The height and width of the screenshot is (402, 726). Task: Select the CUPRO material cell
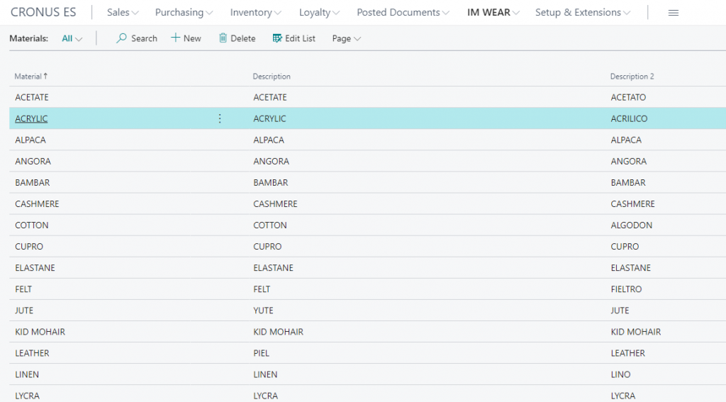pyautogui.click(x=28, y=247)
